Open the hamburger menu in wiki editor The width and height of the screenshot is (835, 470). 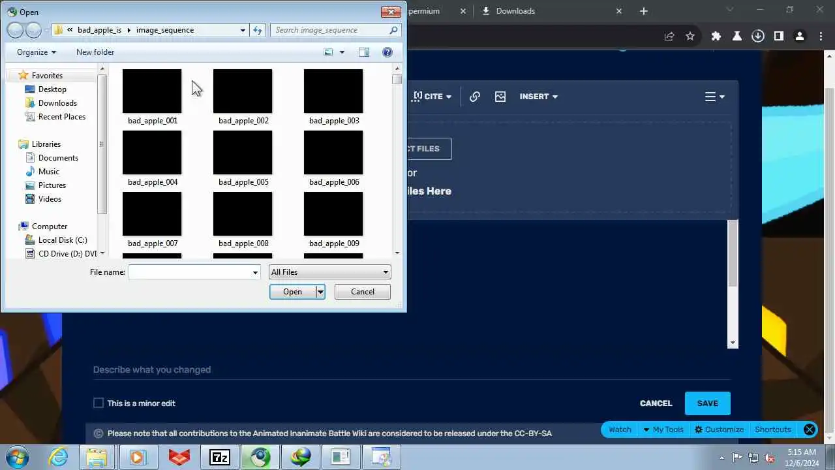pos(715,97)
